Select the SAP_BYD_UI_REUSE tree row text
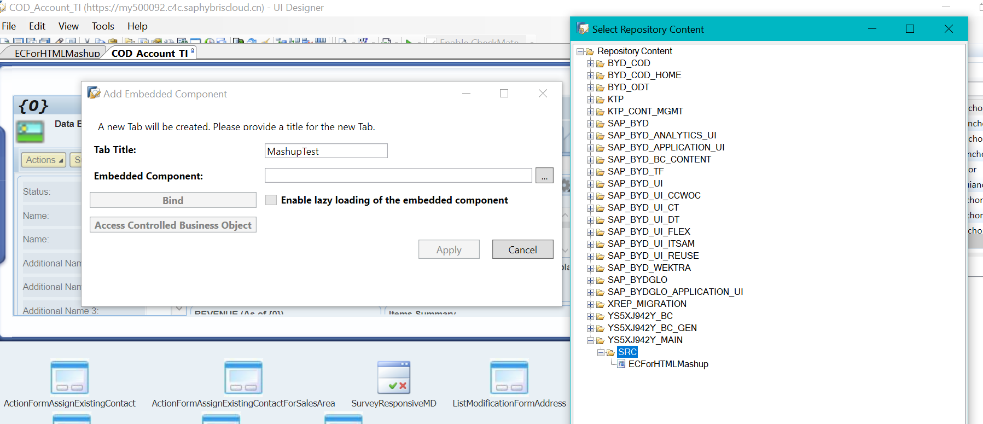 click(x=653, y=256)
